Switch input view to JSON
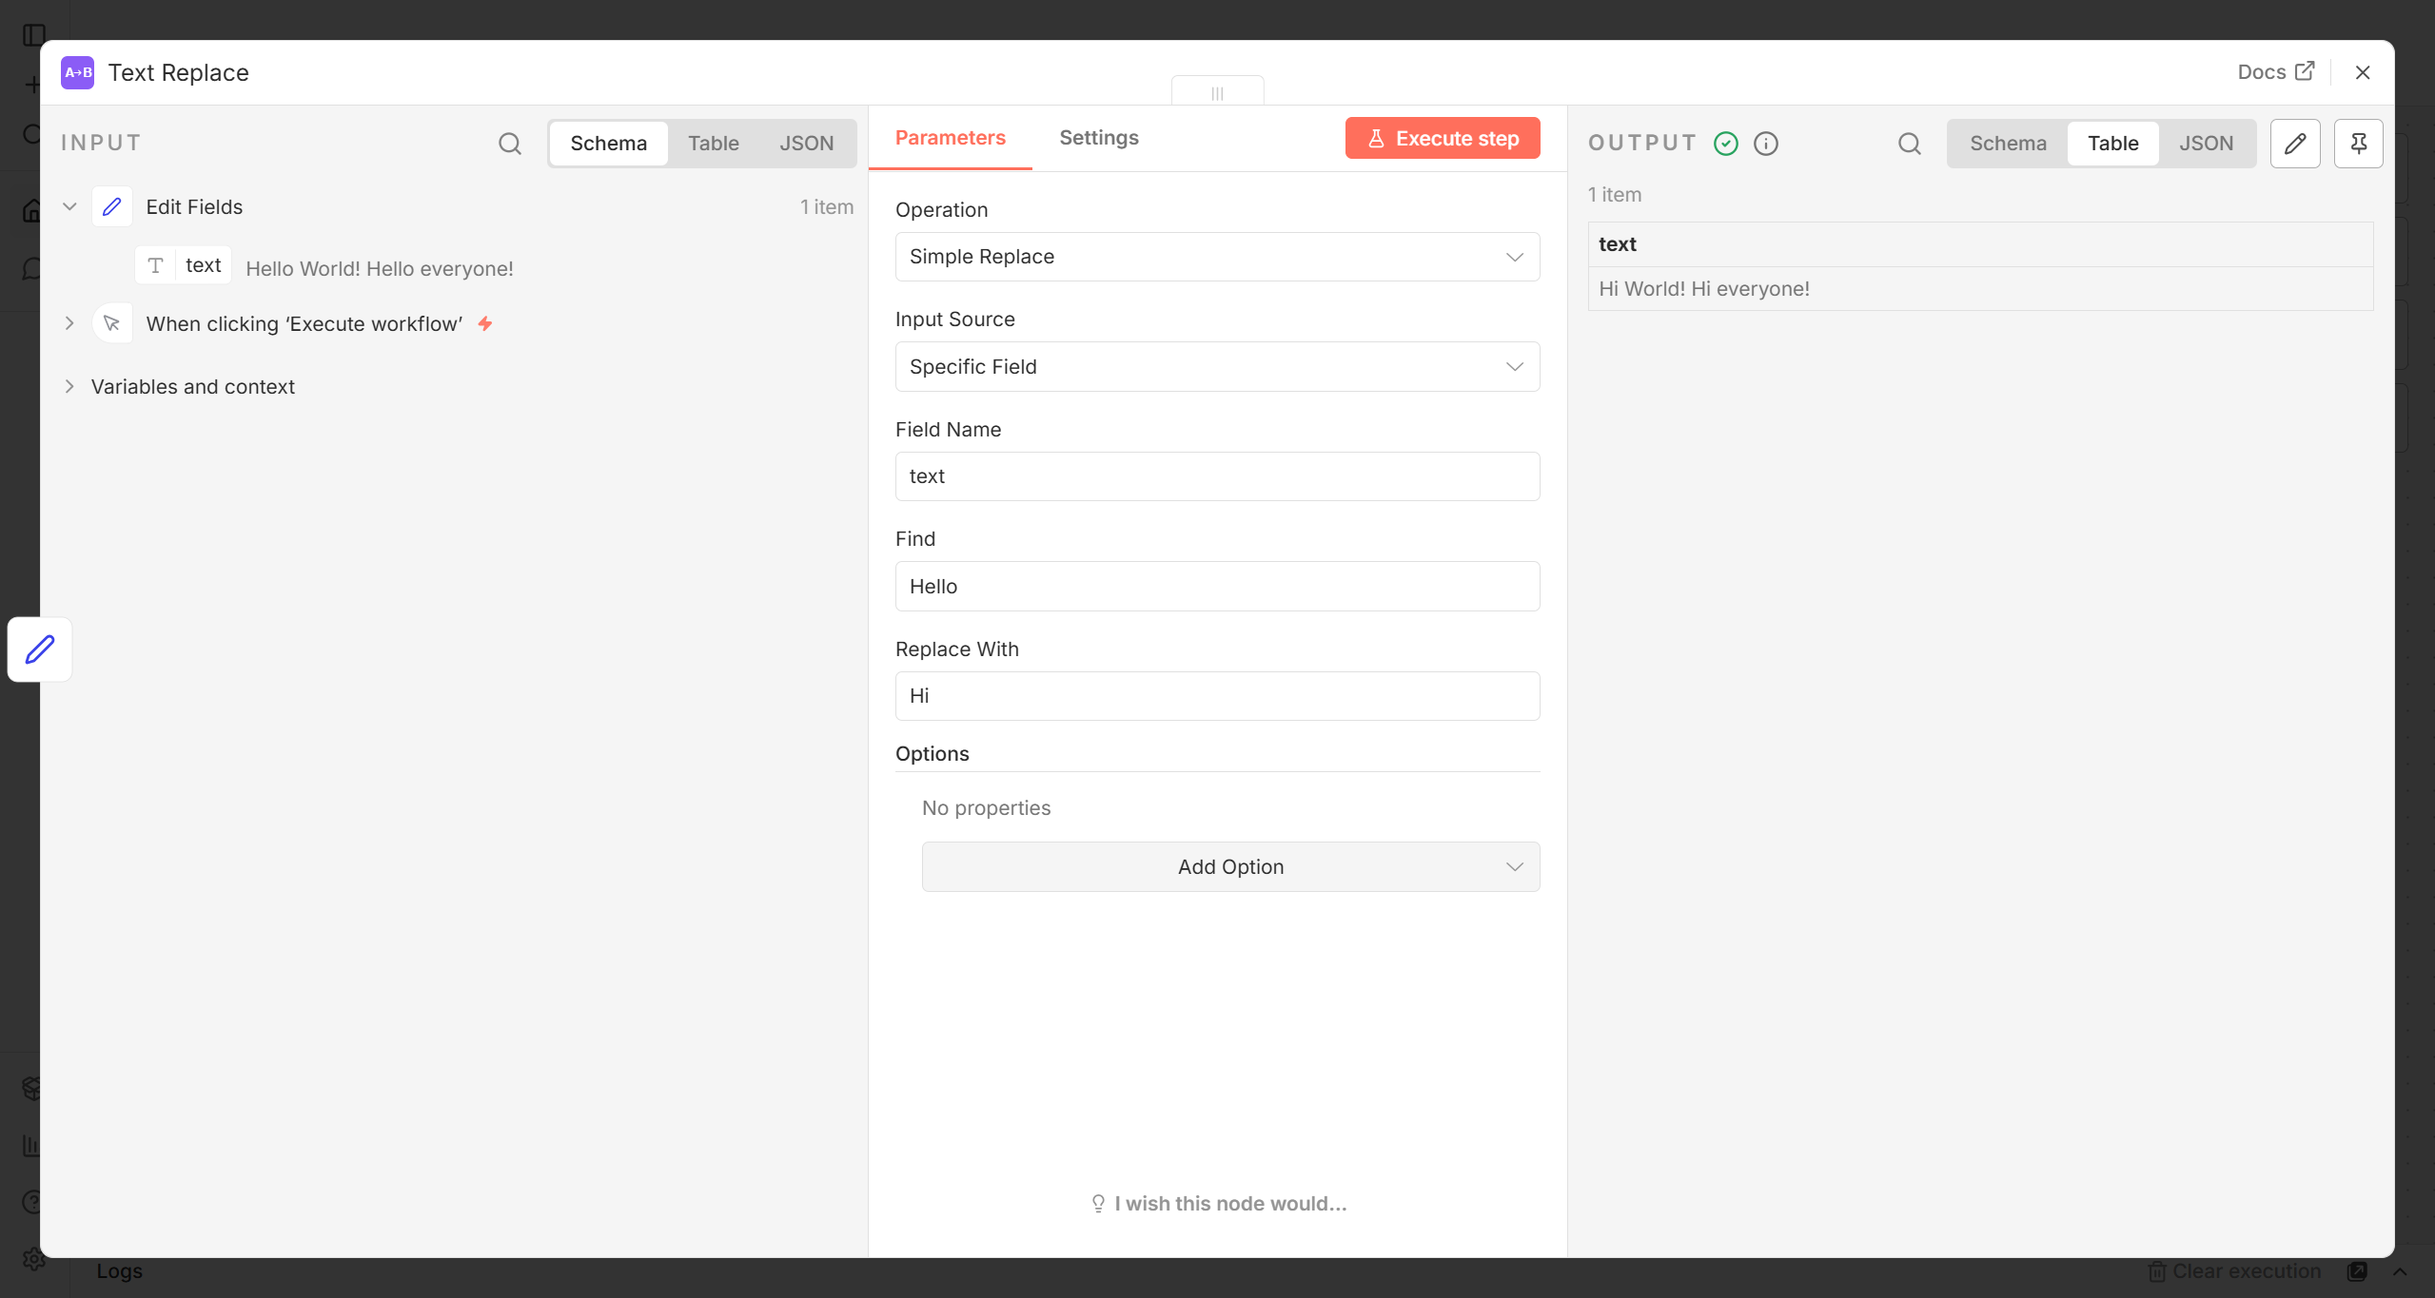Viewport: 2435px width, 1298px height. point(806,144)
